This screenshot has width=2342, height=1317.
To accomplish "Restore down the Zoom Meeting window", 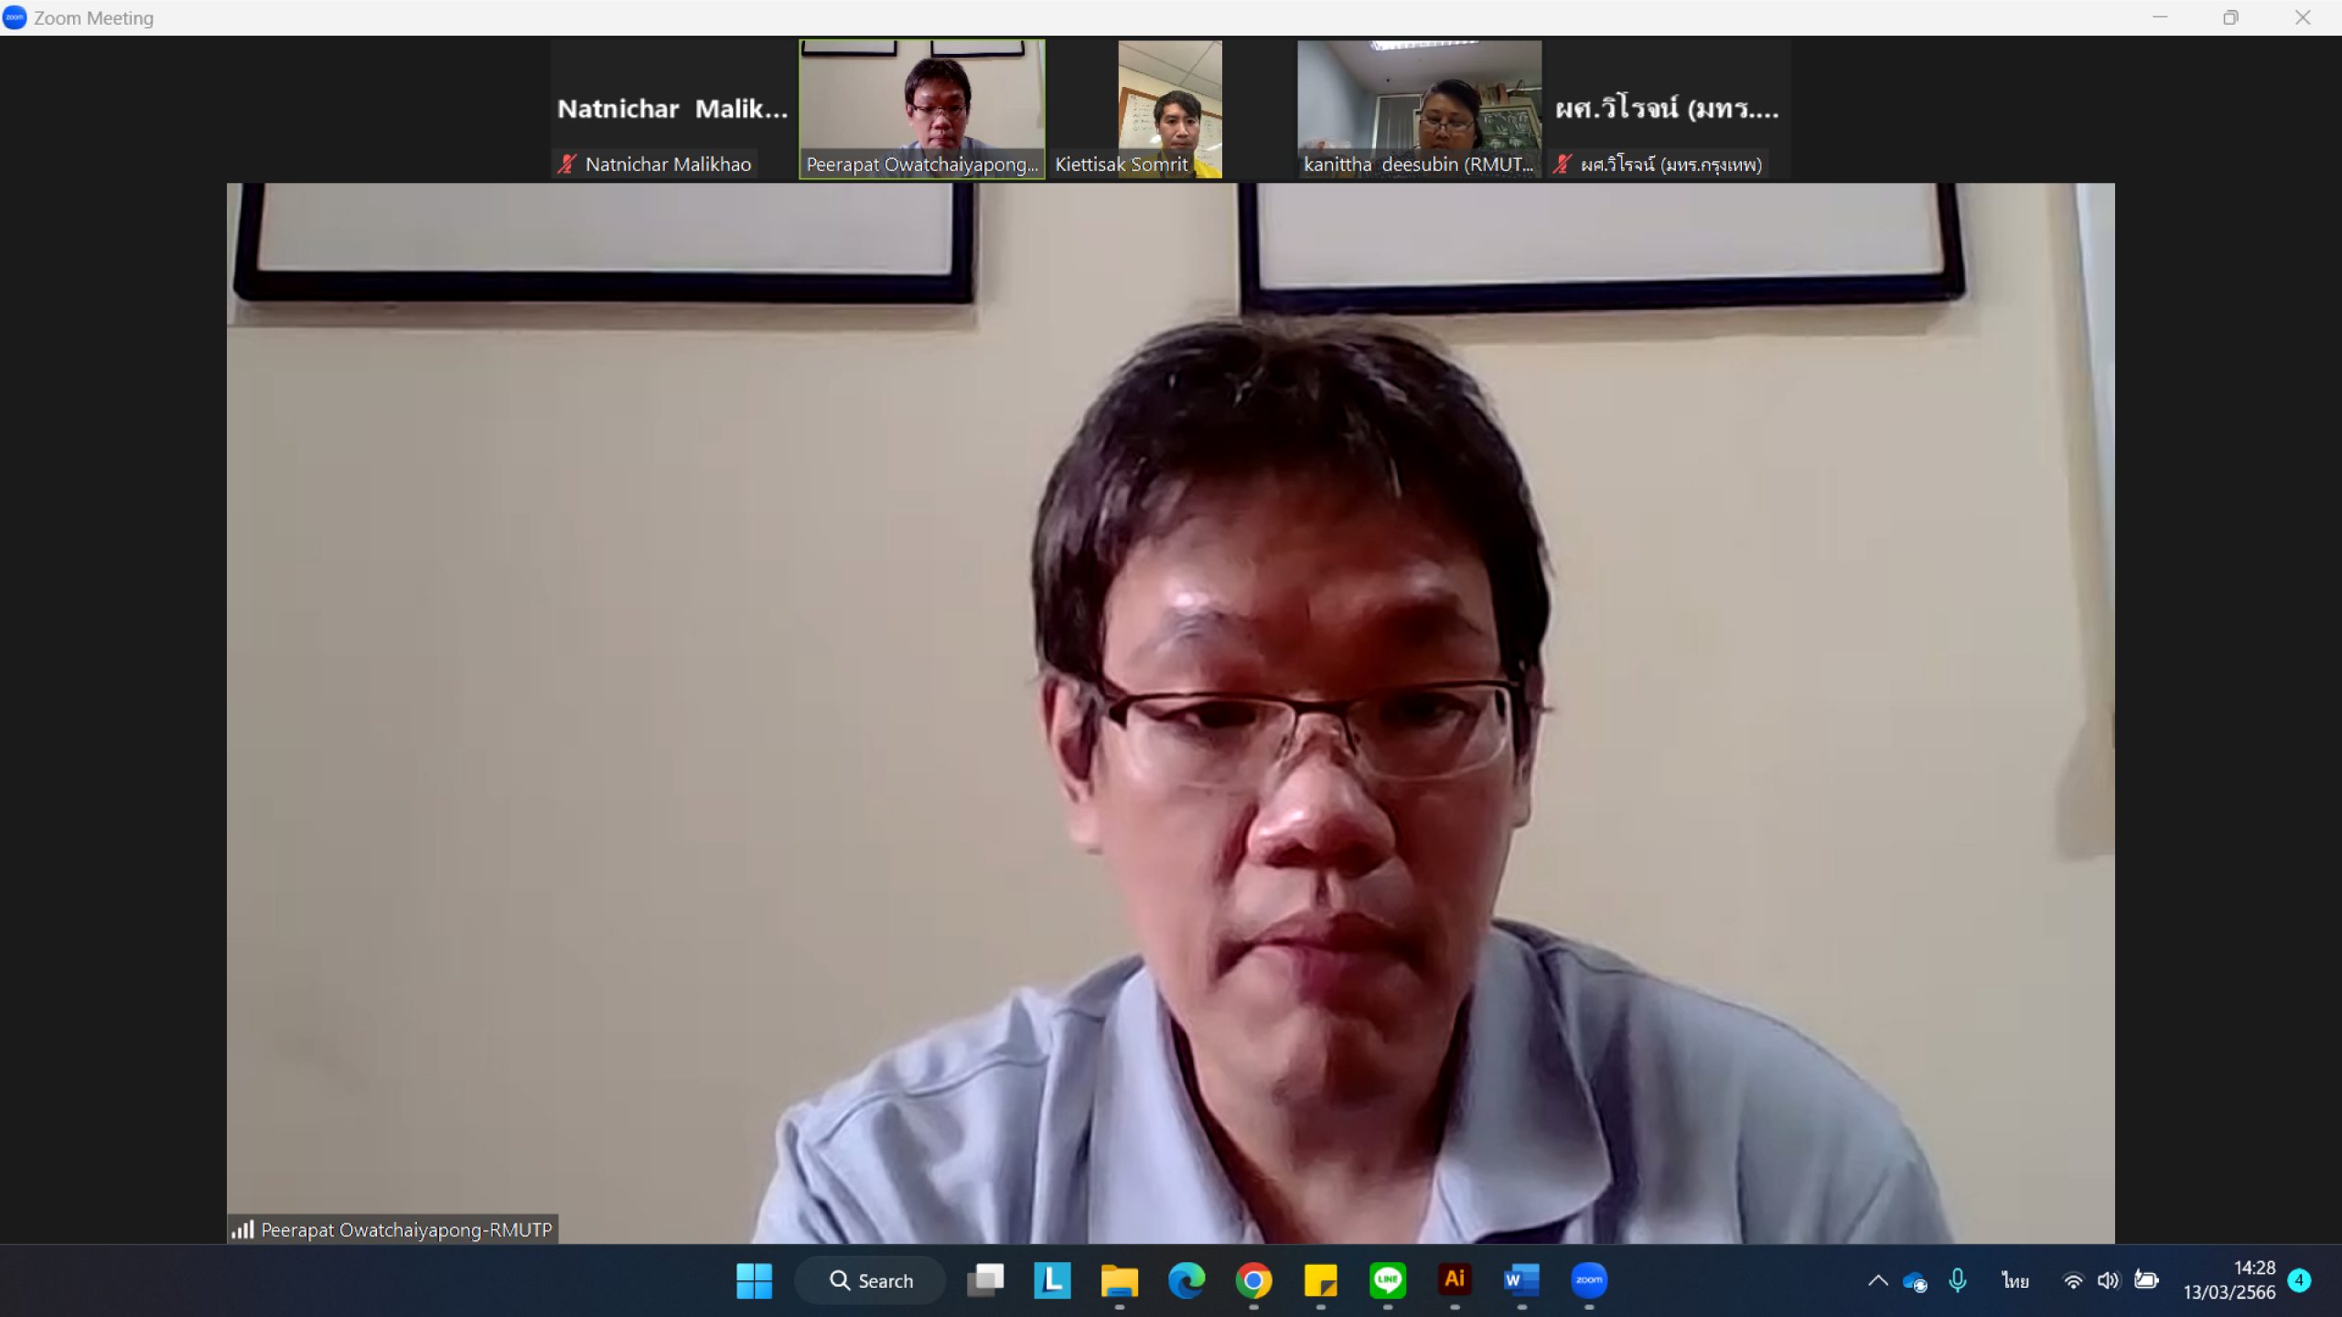I will point(2231,17).
